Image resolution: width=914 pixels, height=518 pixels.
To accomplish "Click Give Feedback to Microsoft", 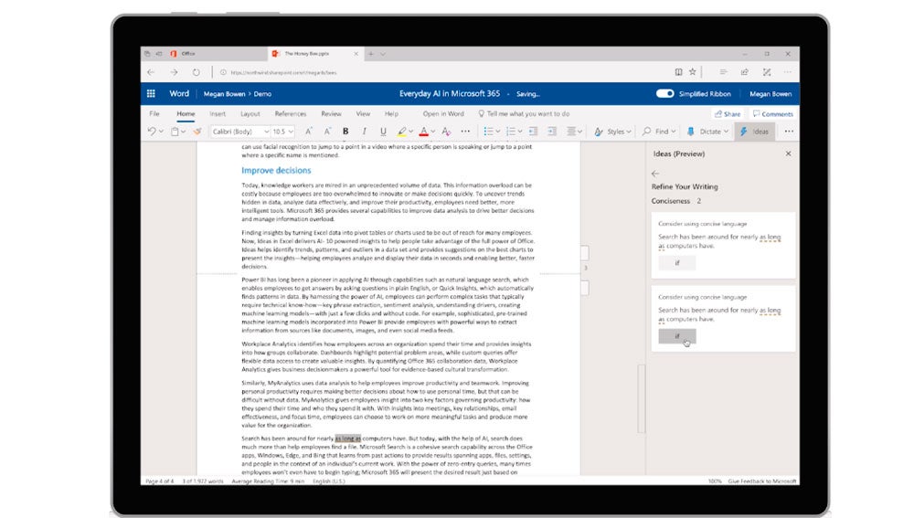I will (762, 481).
